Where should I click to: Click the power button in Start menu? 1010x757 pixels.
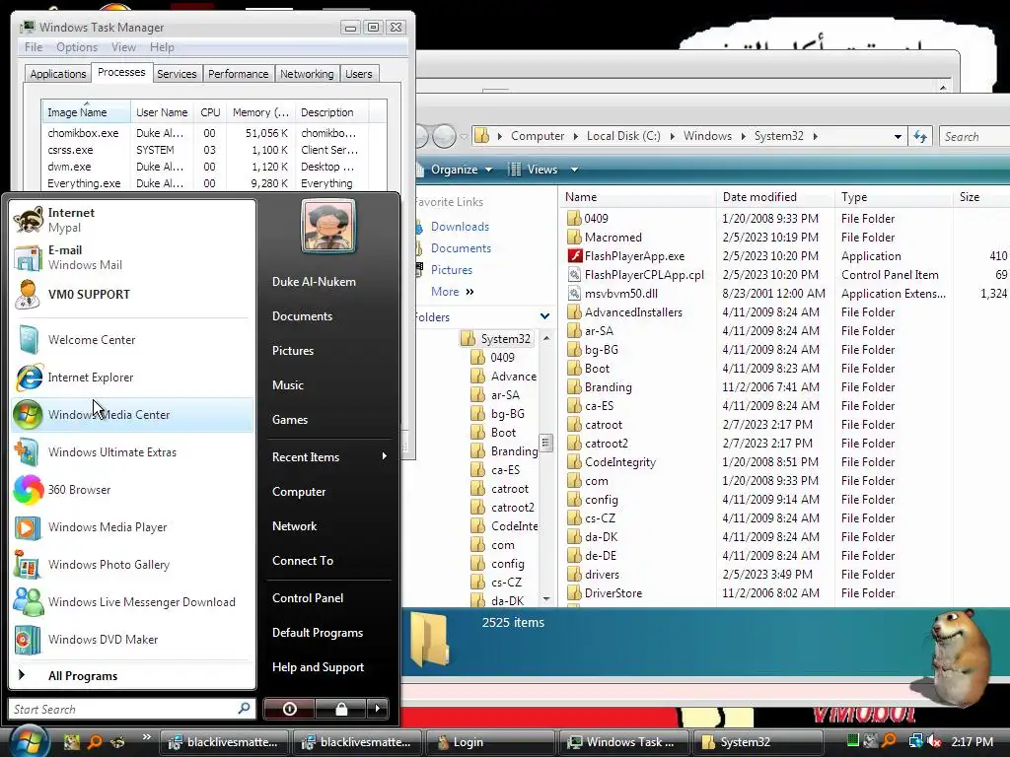point(289,709)
